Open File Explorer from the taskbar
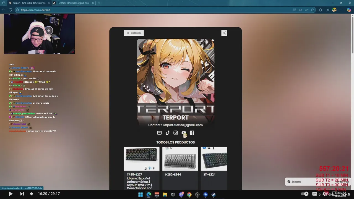 [x=165, y=194]
